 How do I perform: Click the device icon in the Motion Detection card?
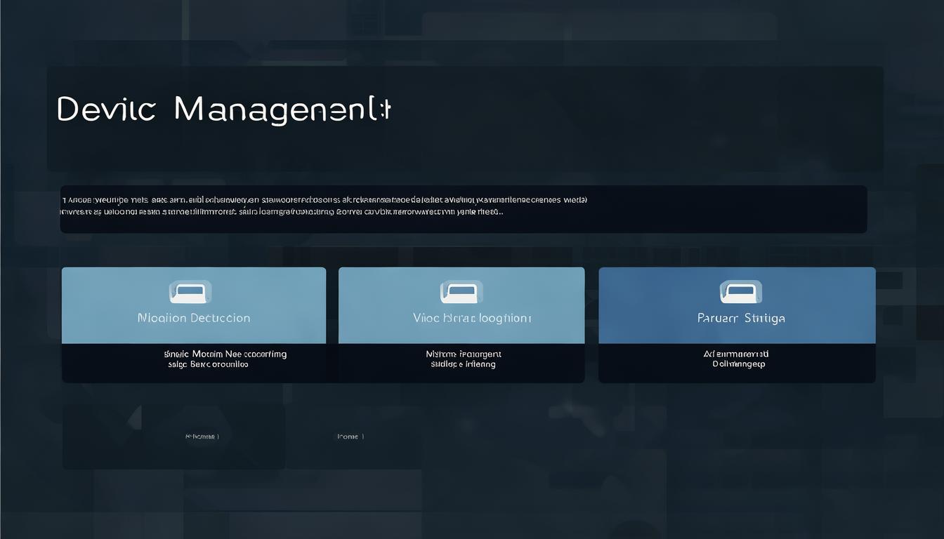click(x=190, y=292)
